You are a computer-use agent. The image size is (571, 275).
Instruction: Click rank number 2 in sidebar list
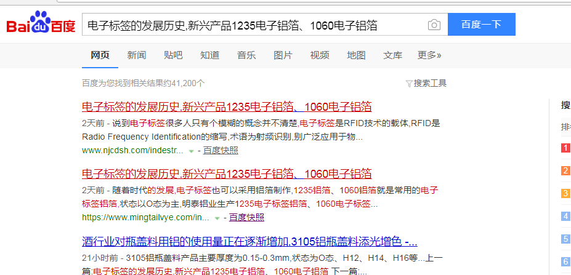(565, 170)
